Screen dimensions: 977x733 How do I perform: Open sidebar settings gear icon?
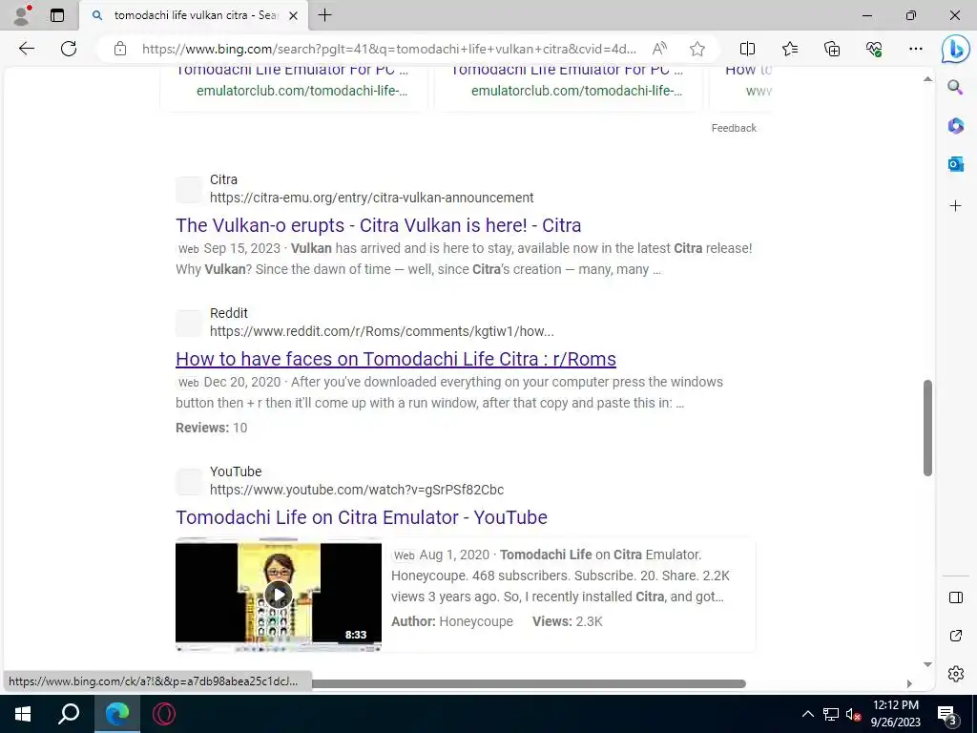point(955,674)
